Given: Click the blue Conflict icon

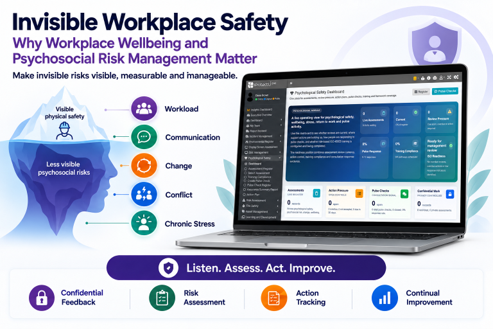Looking at the screenshot, I should coord(144,194).
